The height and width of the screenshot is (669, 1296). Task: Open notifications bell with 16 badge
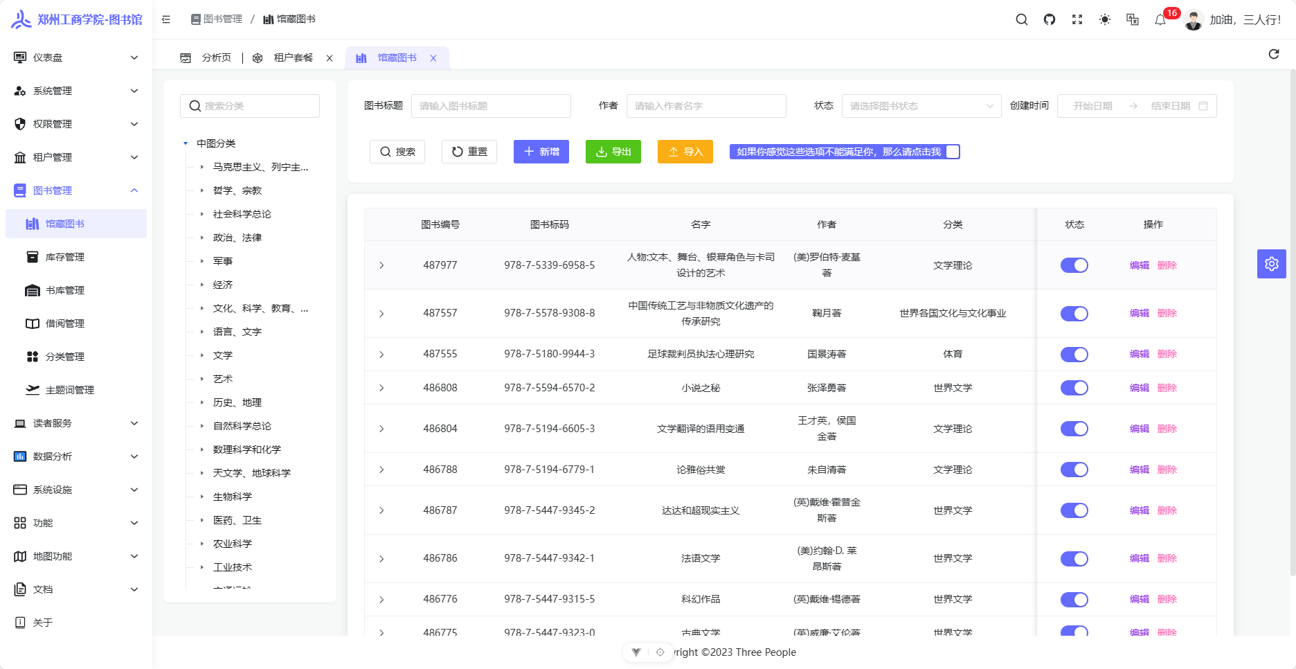coord(1160,19)
